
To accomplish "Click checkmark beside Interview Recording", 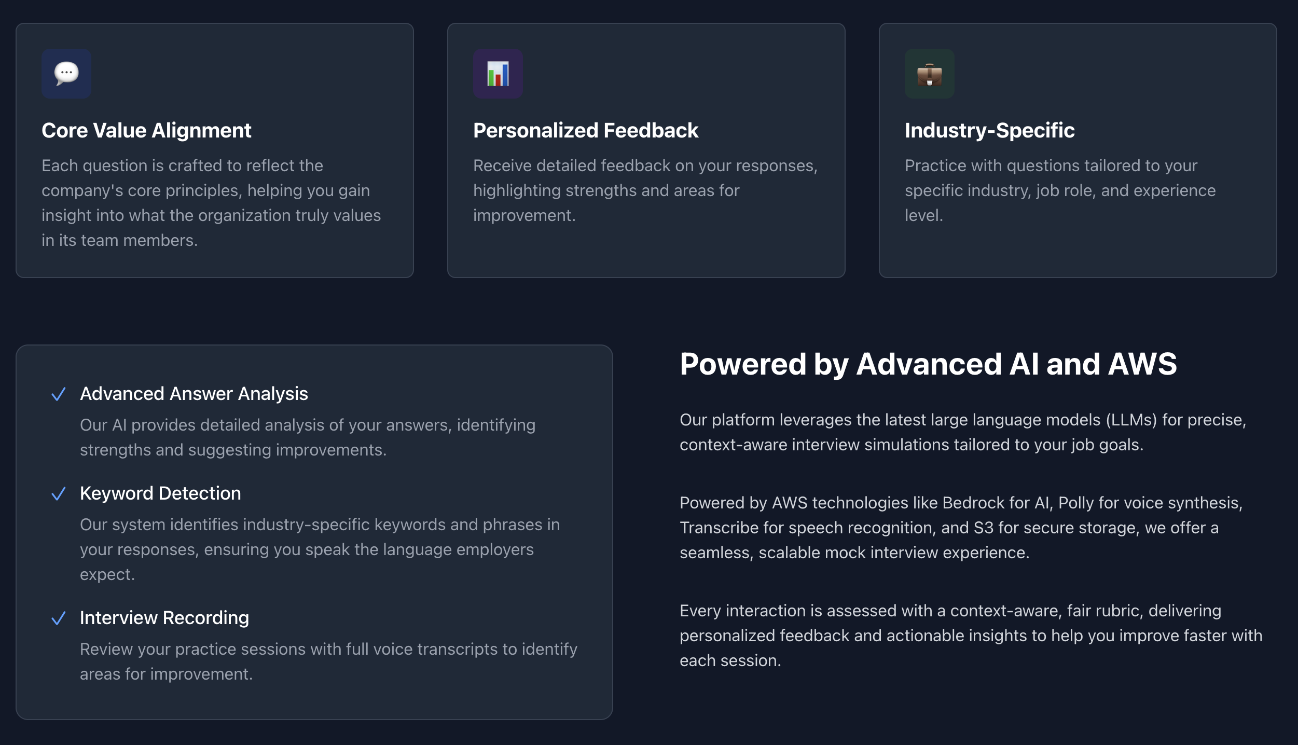I will tap(59, 618).
